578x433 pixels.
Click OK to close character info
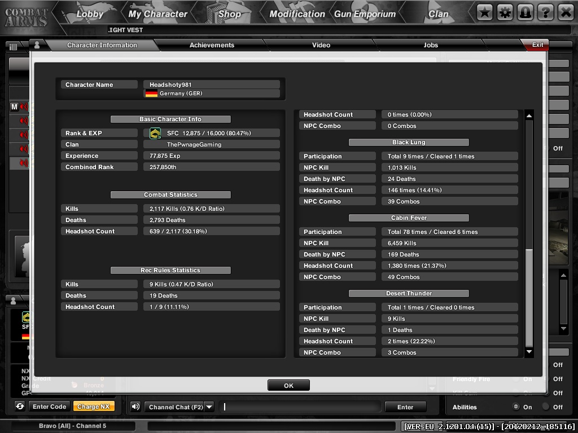pos(288,386)
